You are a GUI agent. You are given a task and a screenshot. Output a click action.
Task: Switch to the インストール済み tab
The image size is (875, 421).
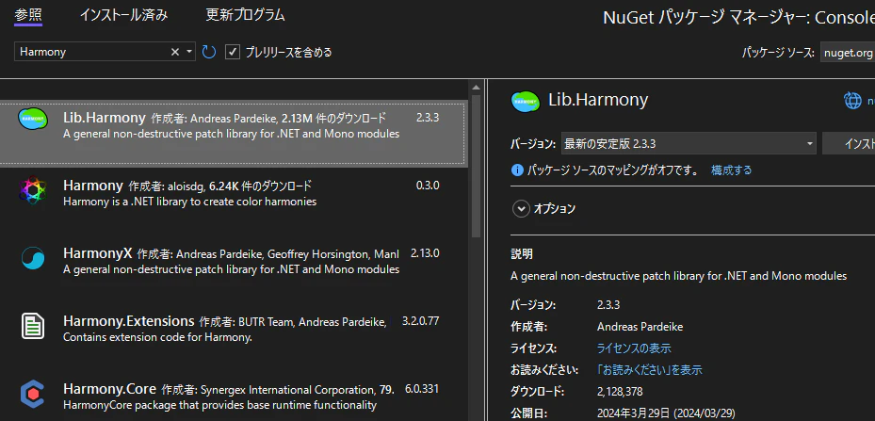click(123, 15)
